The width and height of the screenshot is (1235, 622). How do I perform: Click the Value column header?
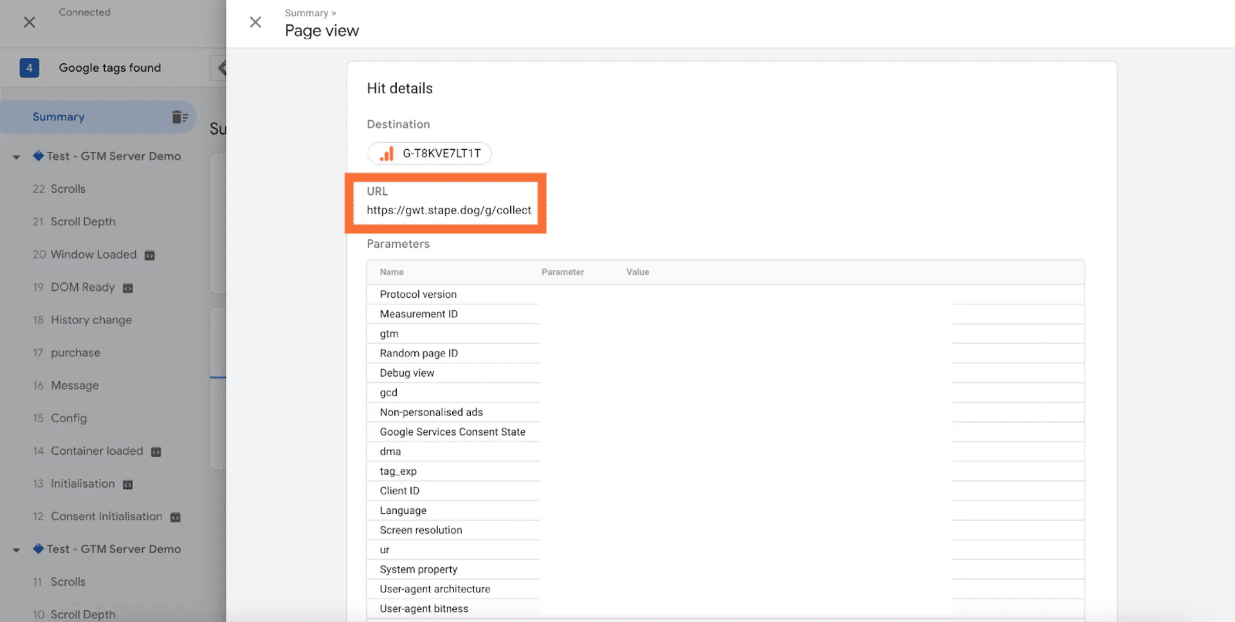click(637, 272)
